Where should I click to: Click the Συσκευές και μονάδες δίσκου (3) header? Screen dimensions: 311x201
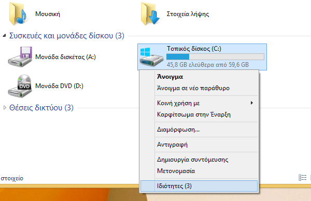(67, 36)
